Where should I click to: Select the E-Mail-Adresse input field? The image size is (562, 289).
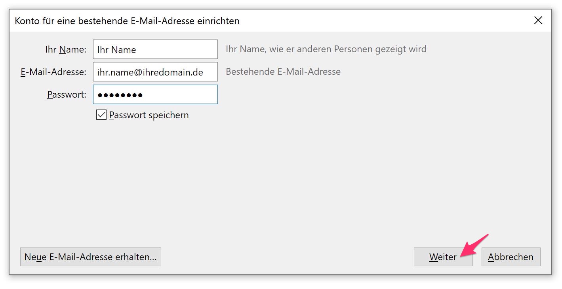click(x=155, y=72)
